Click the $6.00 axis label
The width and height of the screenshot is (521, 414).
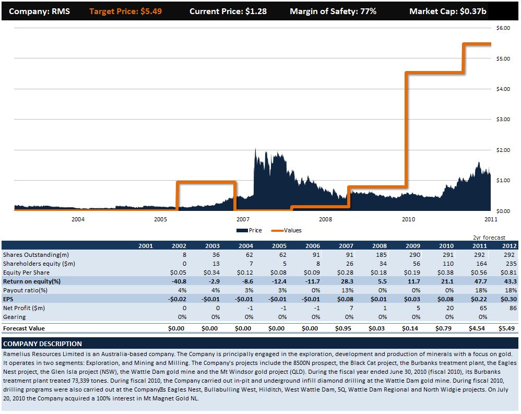click(503, 28)
